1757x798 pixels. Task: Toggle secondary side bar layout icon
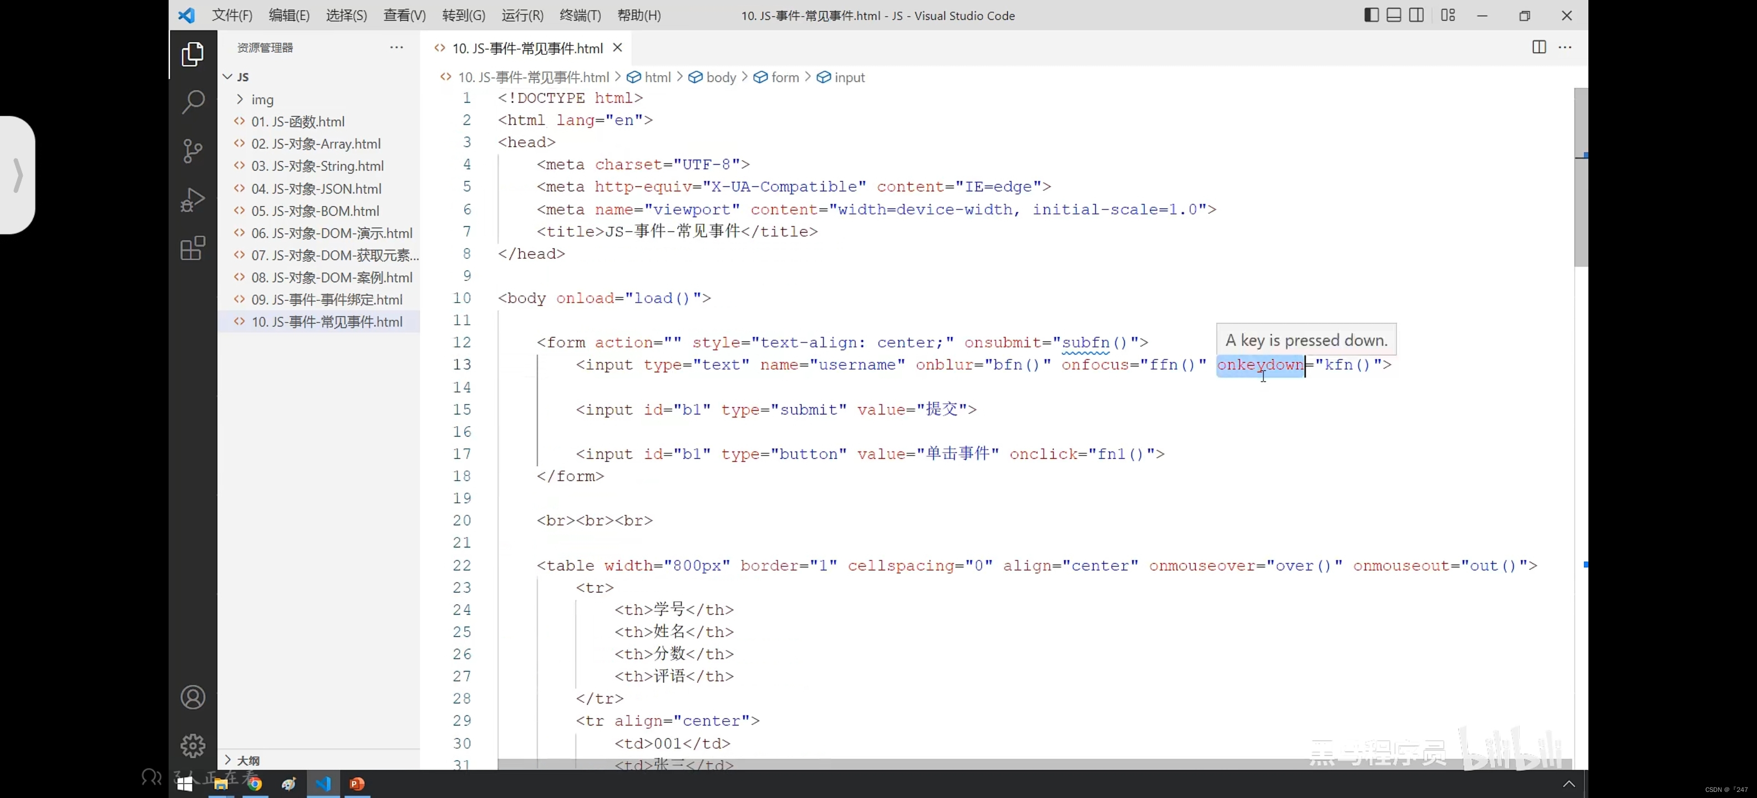pyautogui.click(x=1416, y=15)
